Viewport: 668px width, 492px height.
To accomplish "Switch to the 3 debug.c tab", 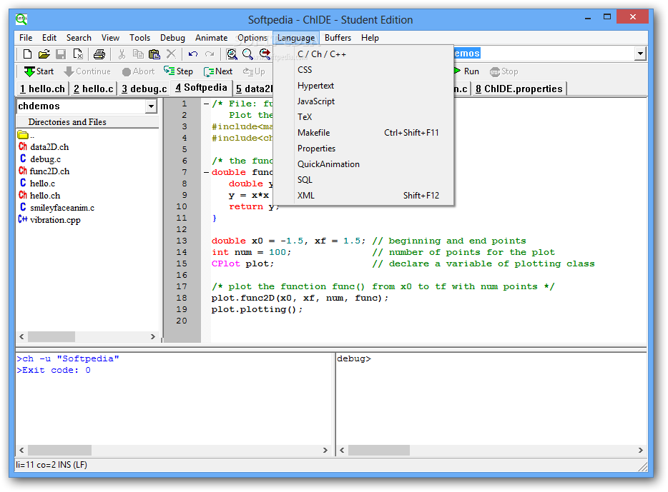I will pyautogui.click(x=144, y=89).
